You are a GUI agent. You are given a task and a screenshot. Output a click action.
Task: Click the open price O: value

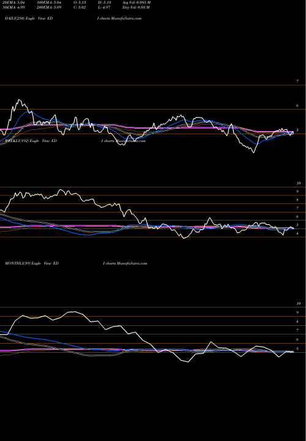click(80, 2)
